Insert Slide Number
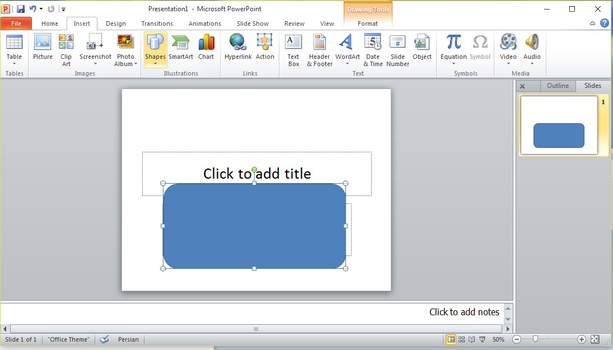This screenshot has height=350, width=613. coord(397,49)
